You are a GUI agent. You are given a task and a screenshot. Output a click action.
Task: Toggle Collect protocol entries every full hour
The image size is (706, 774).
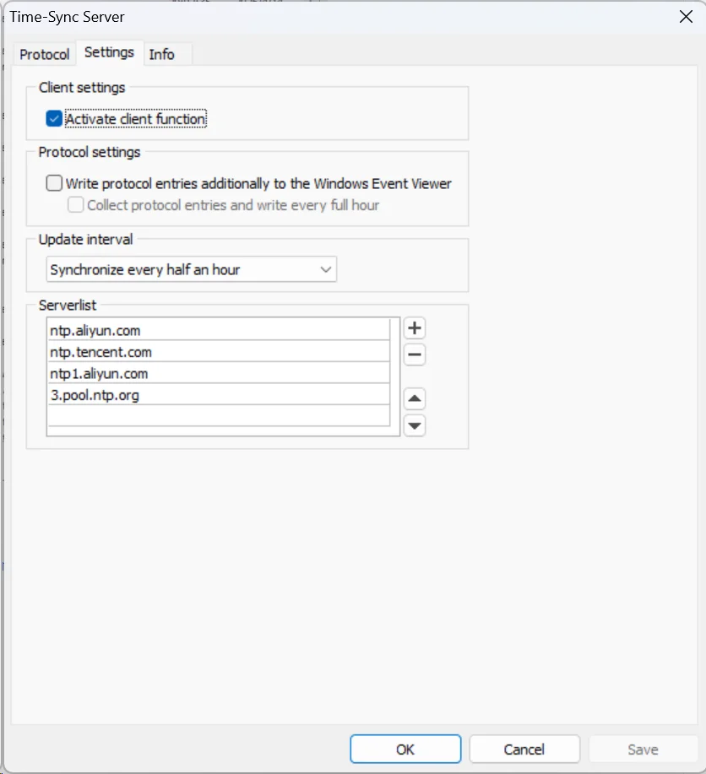click(76, 205)
